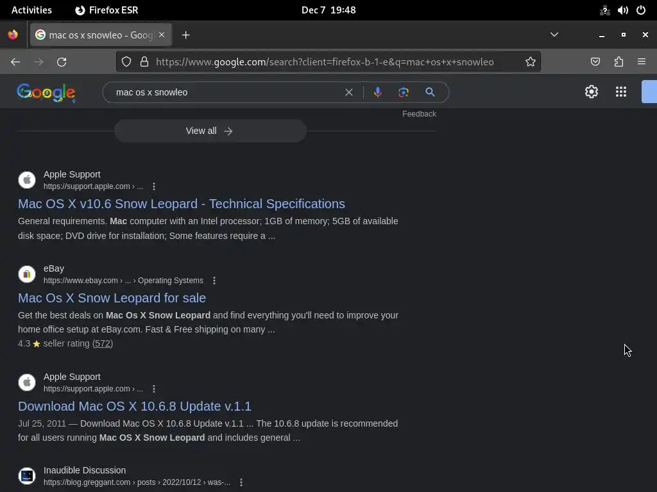Open 'Mac OS X v10.6 Snow Leopard - Technical Specifications'
Image resolution: width=657 pixels, height=492 pixels.
tap(182, 204)
